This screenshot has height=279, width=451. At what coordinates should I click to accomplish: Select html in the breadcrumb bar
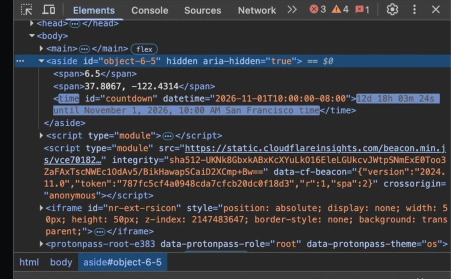click(29, 262)
